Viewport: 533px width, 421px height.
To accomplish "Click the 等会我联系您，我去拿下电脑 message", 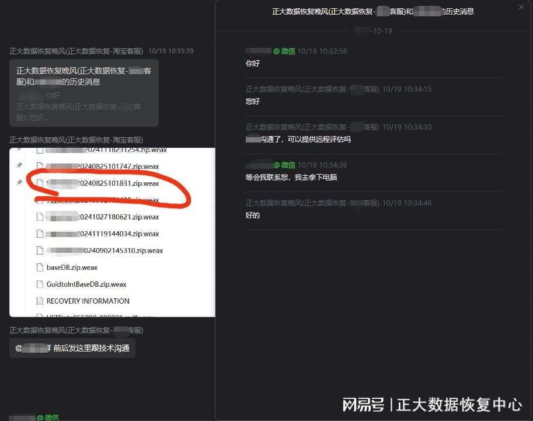I will point(291,178).
